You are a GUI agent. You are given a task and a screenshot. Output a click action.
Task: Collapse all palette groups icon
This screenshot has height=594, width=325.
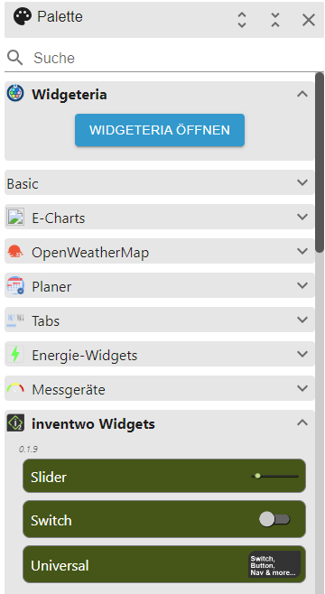[275, 20]
